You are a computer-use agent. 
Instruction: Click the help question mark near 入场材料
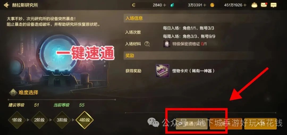click(x=147, y=44)
